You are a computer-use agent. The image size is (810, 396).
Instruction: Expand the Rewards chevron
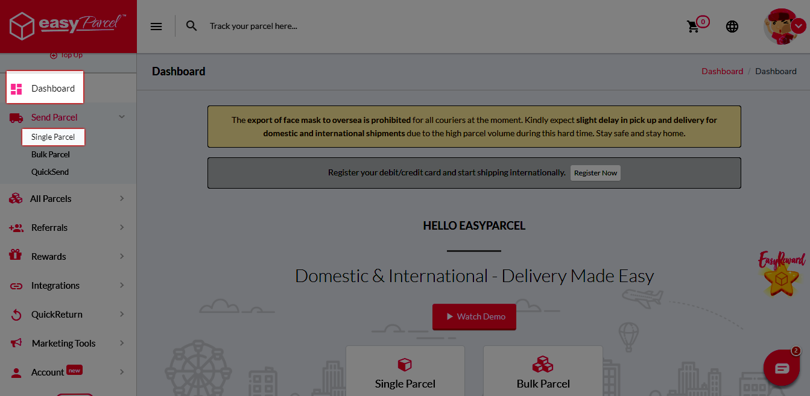[x=122, y=256]
